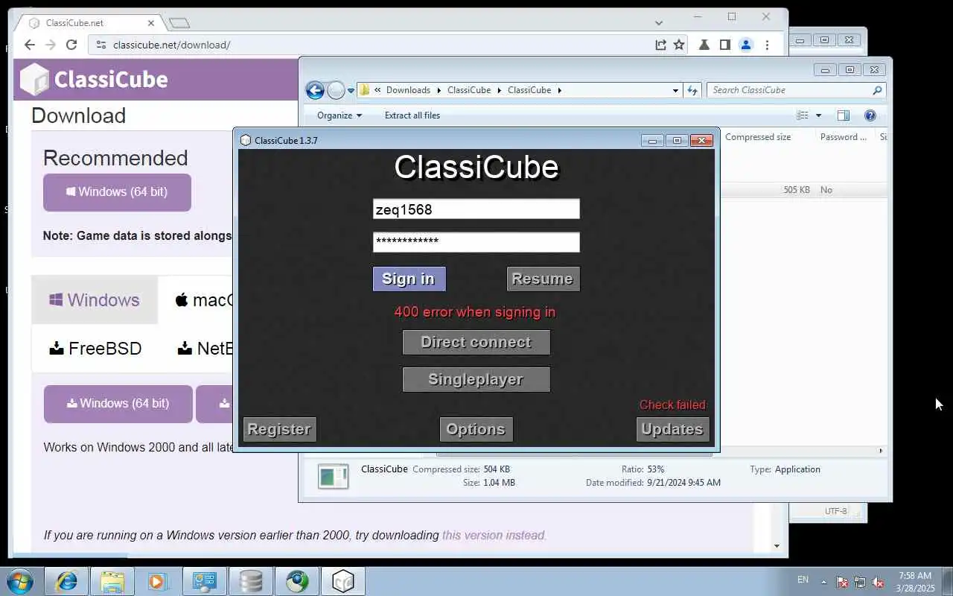Click the Chrome back arrow
The width and height of the screenshot is (953, 596).
[x=30, y=45]
